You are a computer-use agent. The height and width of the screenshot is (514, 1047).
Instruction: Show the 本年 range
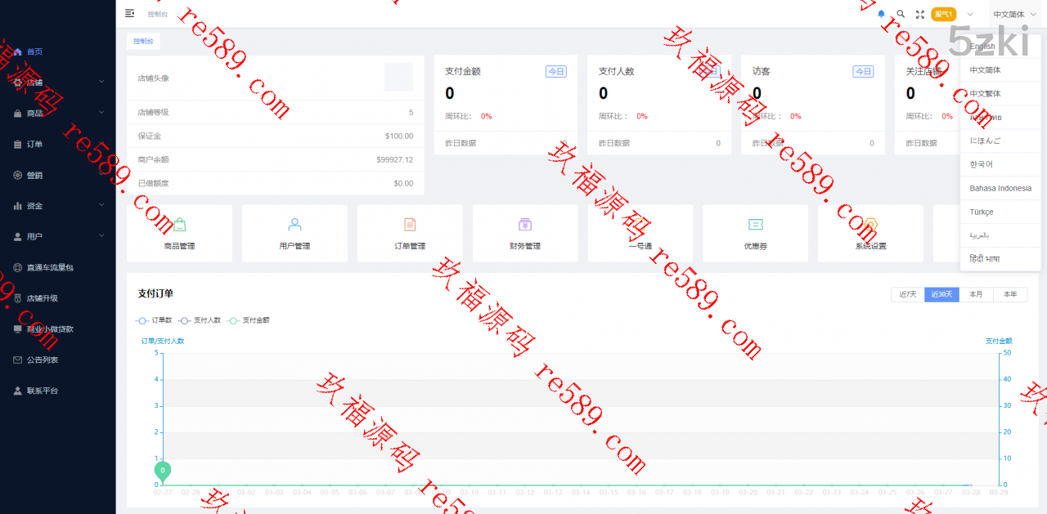coord(1010,294)
